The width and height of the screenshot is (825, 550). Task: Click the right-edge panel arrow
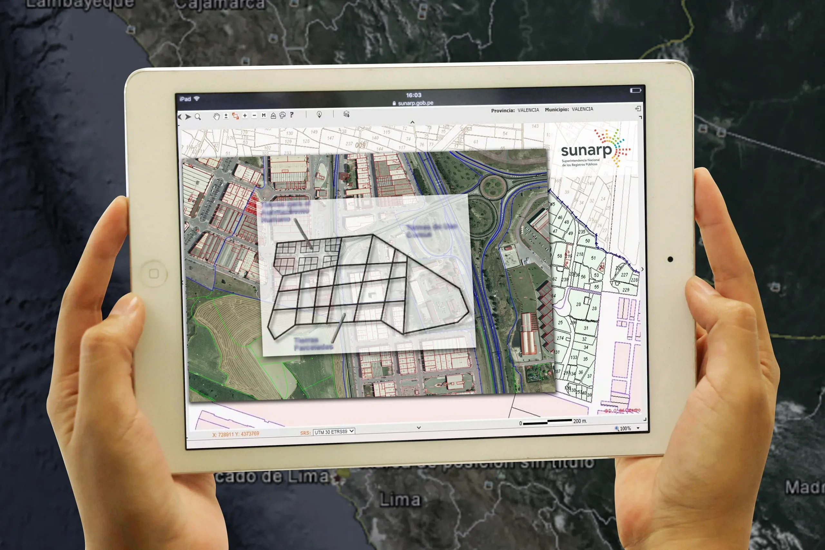point(642,269)
